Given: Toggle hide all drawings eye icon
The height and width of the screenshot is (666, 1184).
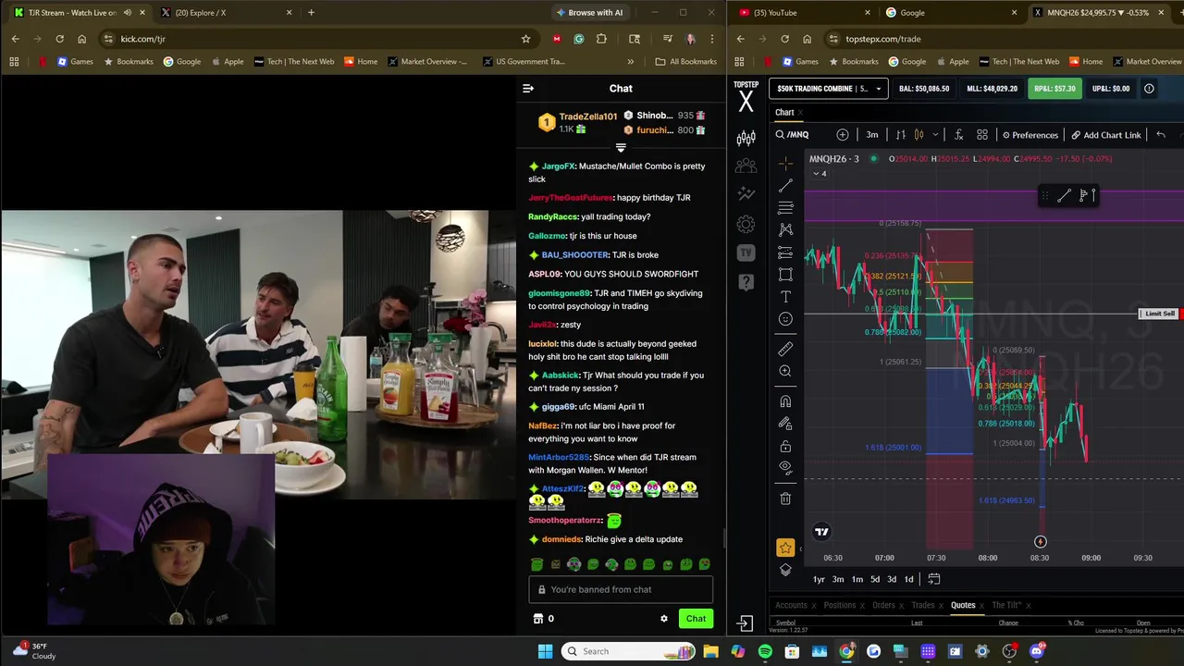Looking at the screenshot, I should click(x=785, y=468).
